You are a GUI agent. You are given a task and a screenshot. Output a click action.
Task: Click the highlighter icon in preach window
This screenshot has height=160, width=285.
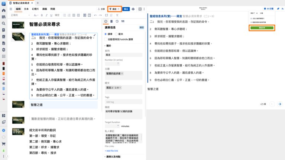click(x=278, y=9)
